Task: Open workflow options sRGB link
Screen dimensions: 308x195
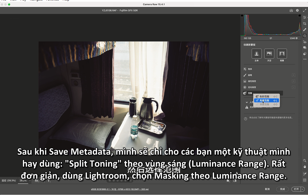Action: 120,189
